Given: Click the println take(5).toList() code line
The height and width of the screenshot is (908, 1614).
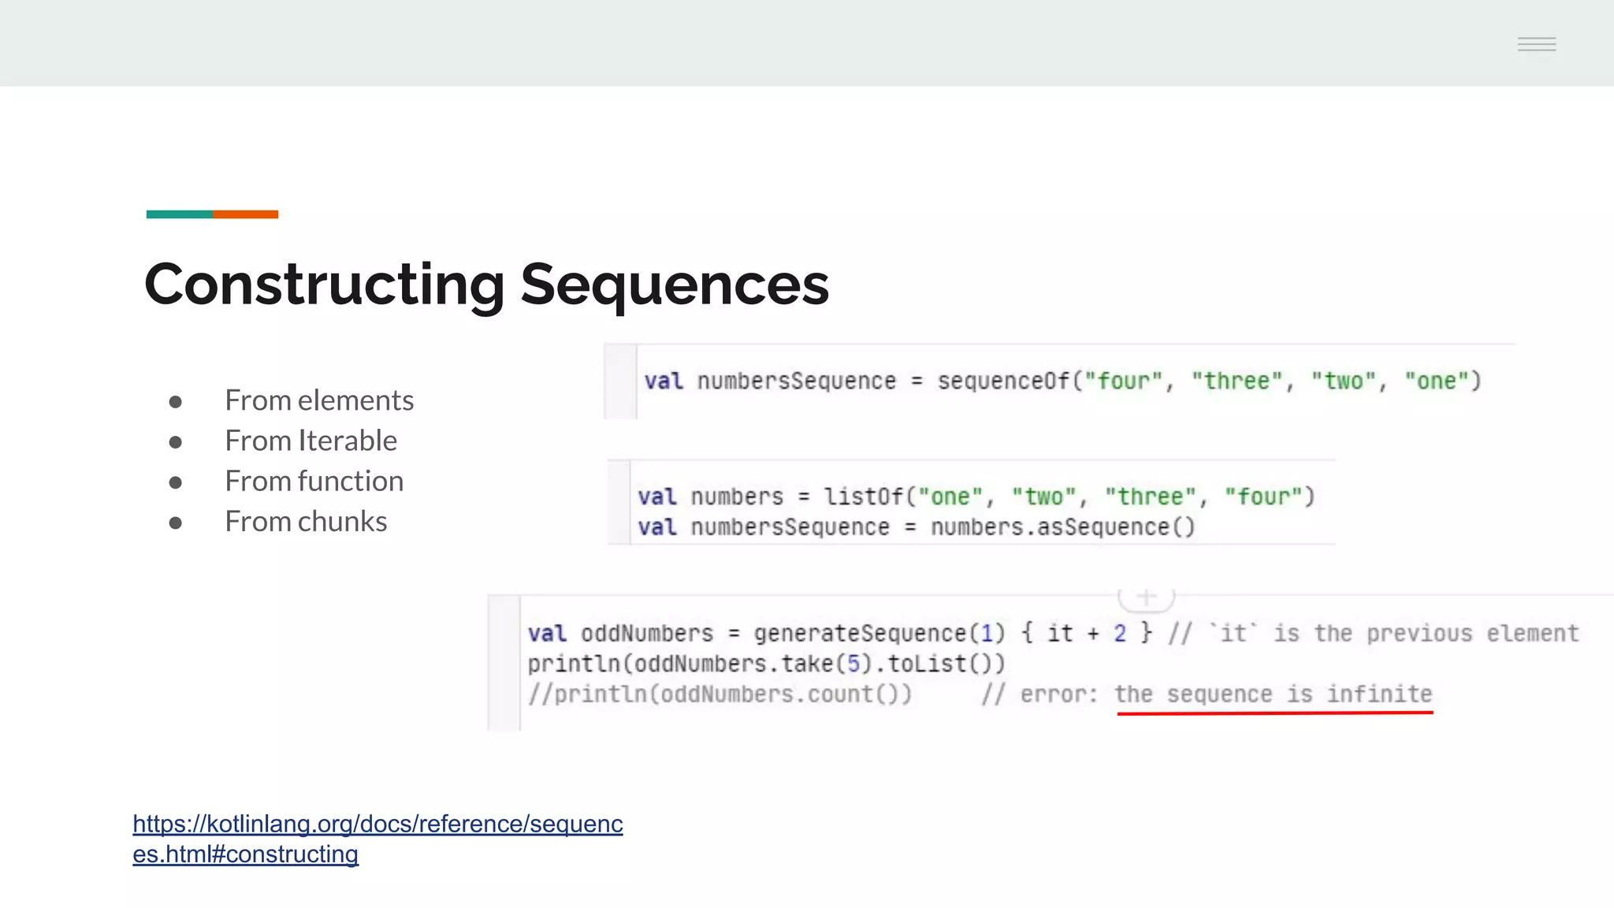Looking at the screenshot, I should tap(767, 664).
